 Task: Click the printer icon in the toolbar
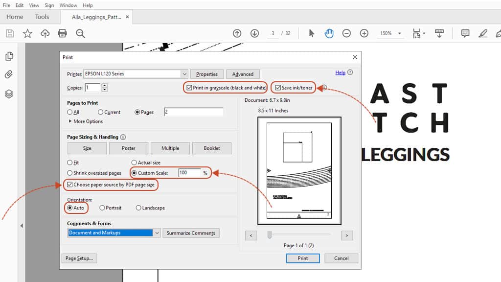[x=62, y=33]
